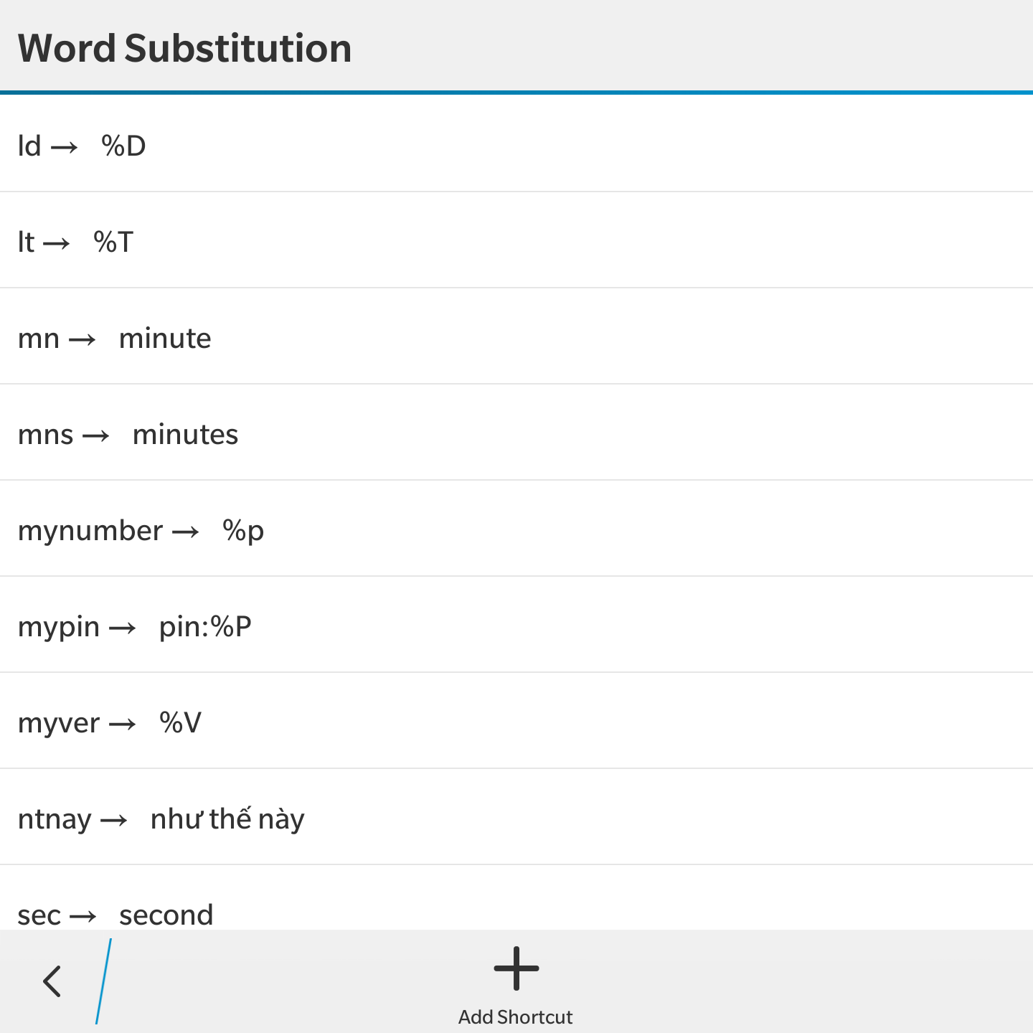
Task: Click the arrow in the ntnay row
Action: click(x=114, y=821)
